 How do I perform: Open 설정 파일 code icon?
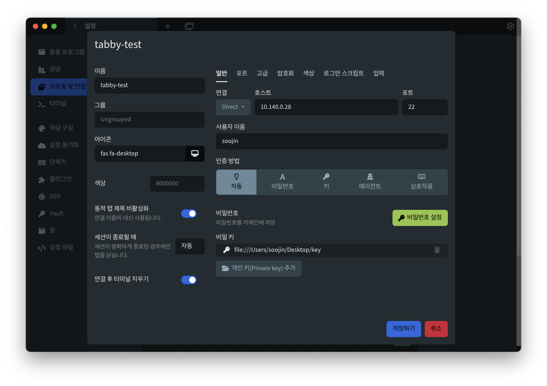(x=42, y=248)
